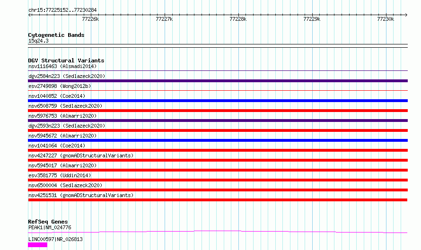Select esv3581775 (Uddin2014) variant label
Screen dimensions: 421x250
(x=60, y=175)
